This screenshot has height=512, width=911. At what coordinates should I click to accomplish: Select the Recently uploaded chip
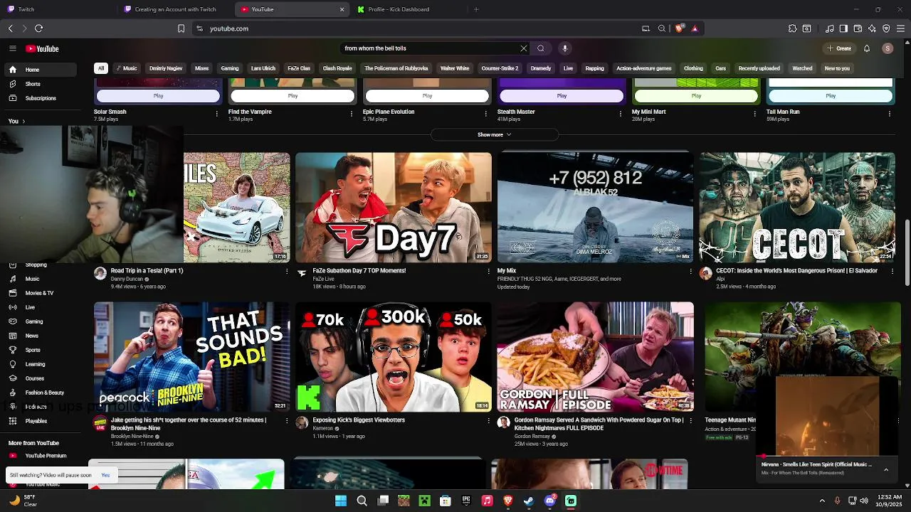759,68
